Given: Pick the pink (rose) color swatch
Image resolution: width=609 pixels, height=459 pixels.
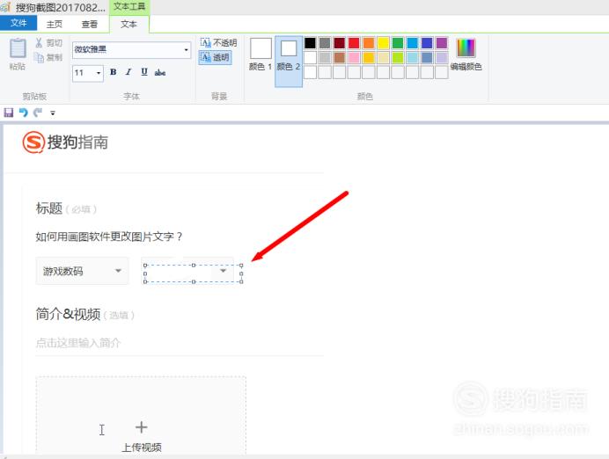Looking at the screenshot, I should [x=354, y=57].
